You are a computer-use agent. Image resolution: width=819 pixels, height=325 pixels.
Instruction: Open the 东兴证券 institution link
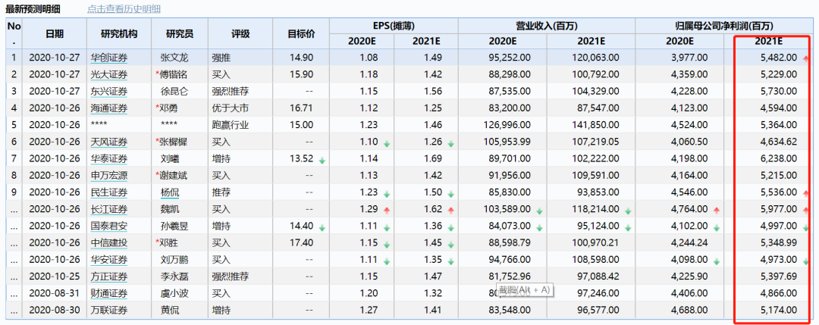tap(108, 92)
